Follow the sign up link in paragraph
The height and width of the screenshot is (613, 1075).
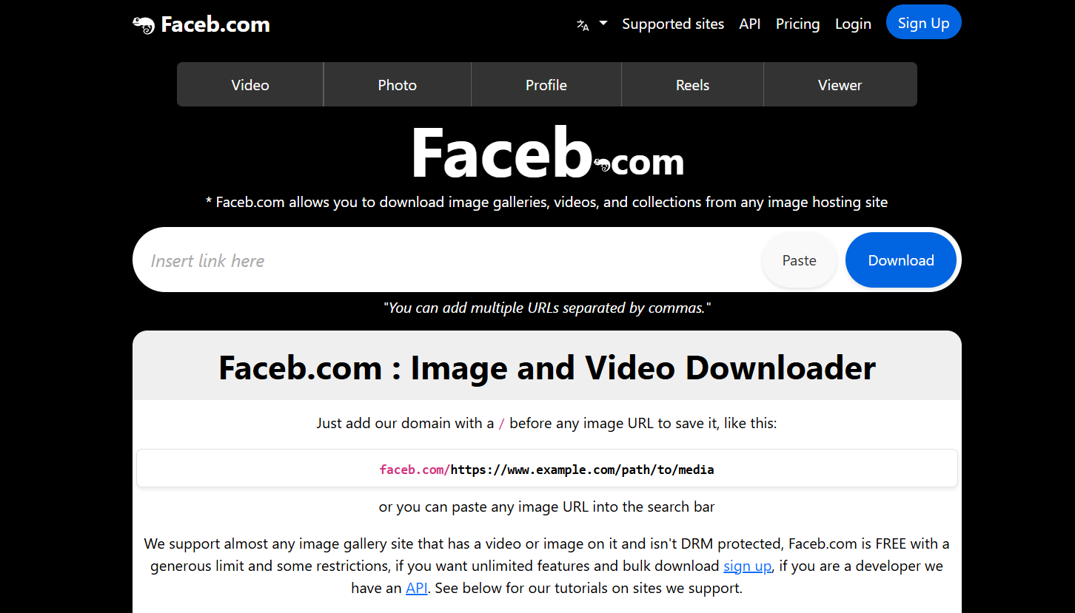748,566
